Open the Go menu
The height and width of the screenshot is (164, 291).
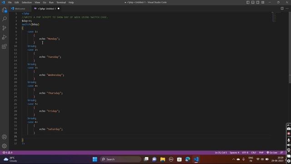click(x=45, y=2)
